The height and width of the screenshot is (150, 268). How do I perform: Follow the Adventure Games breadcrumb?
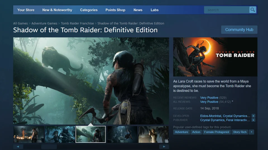click(x=44, y=23)
